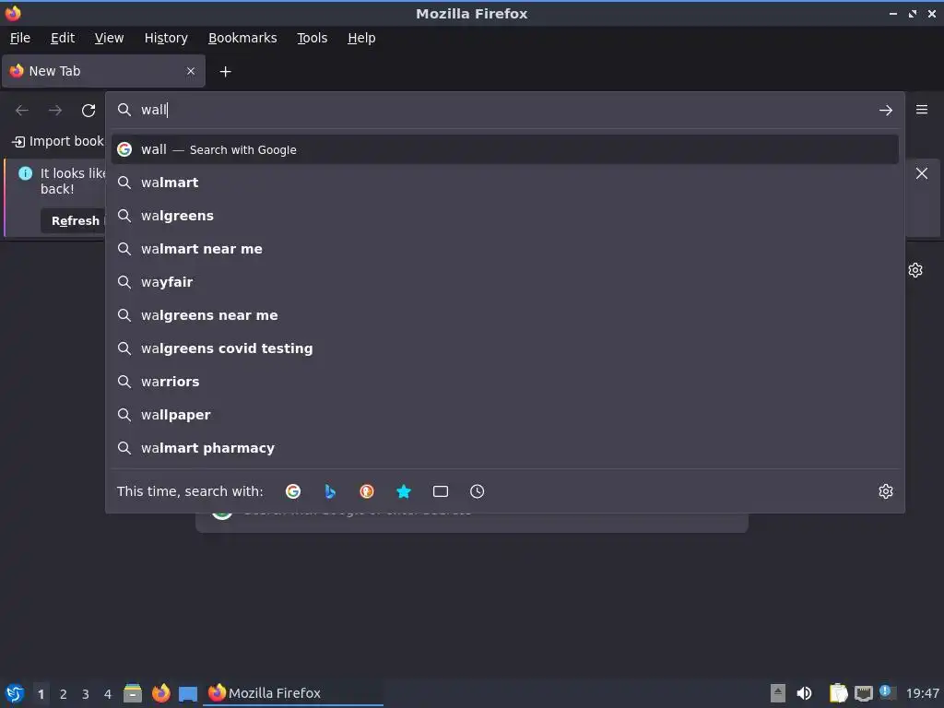Open the Tools menu

click(312, 38)
